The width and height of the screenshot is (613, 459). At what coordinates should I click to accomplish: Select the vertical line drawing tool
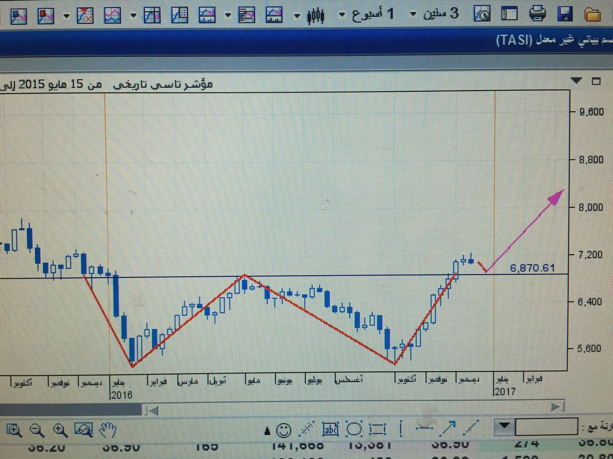[400, 429]
